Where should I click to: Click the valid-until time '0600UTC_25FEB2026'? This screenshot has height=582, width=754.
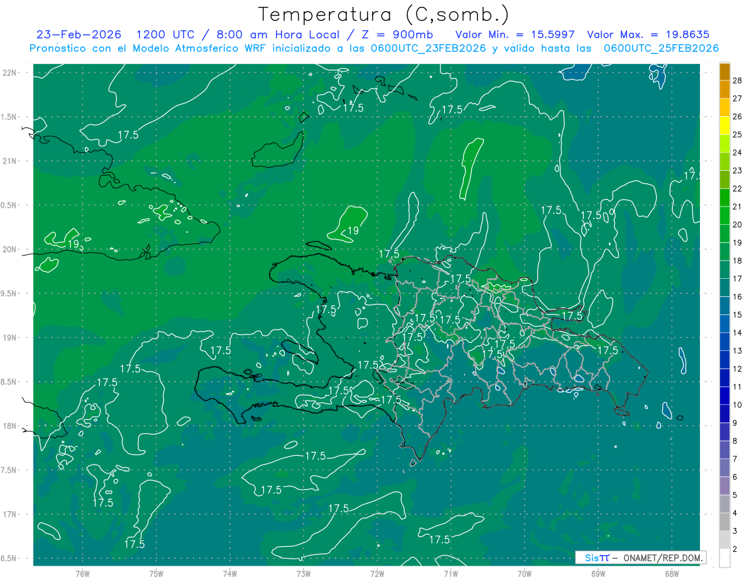click(661, 48)
